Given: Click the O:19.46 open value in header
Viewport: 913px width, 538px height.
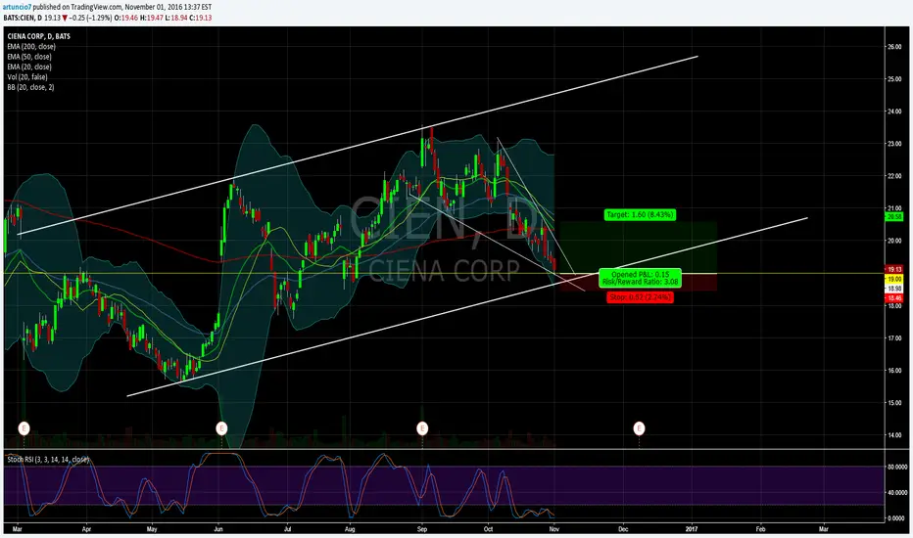Looking at the screenshot, I should (x=125, y=18).
